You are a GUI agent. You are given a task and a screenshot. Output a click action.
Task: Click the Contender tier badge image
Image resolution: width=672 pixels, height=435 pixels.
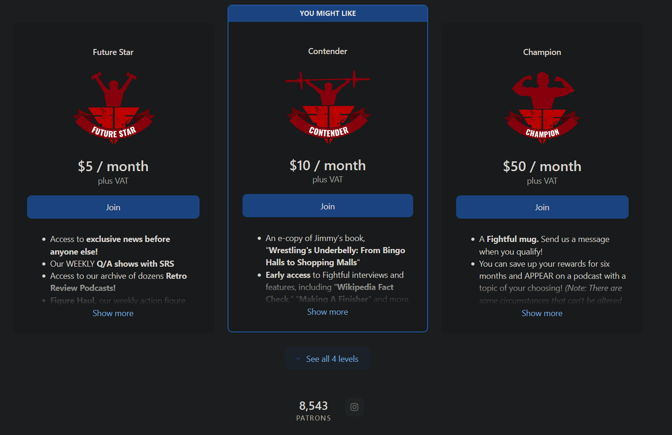pos(328,107)
